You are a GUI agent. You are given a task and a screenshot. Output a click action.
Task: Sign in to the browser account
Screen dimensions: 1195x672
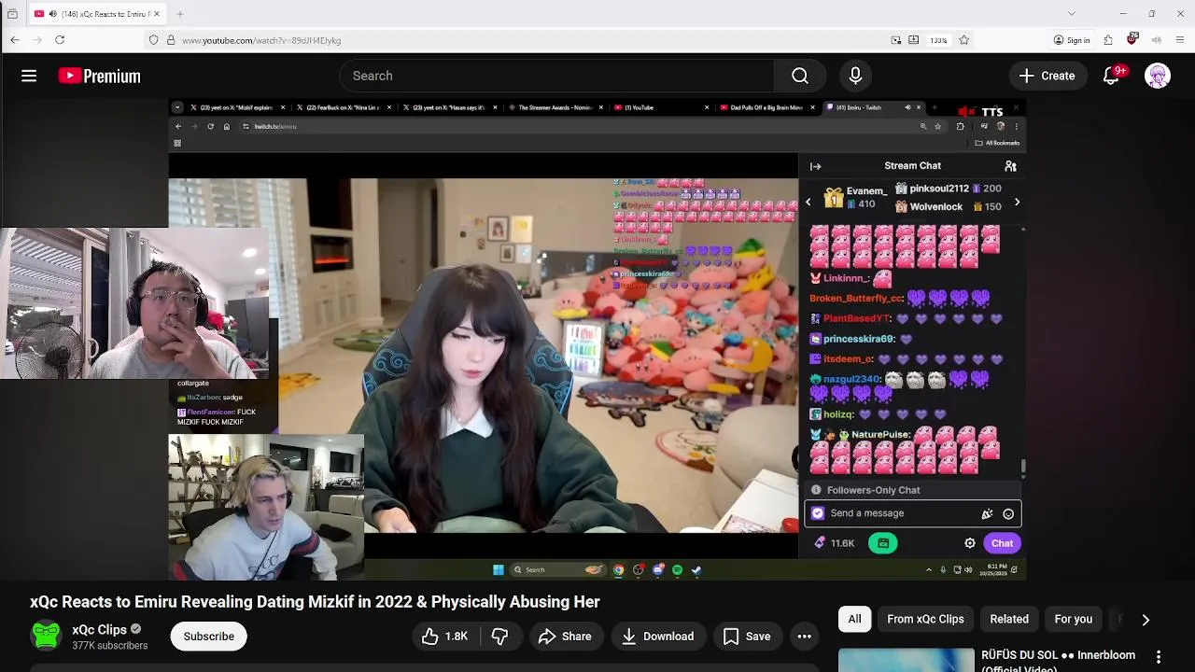(x=1072, y=40)
